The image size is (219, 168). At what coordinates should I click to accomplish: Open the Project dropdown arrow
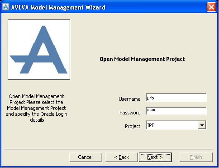[x=202, y=125]
